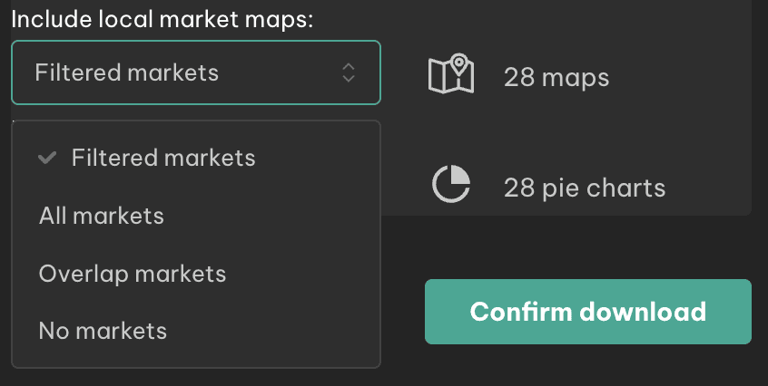This screenshot has width=768, height=386.
Task: Click the folded map pin icon
Action: coord(451,73)
